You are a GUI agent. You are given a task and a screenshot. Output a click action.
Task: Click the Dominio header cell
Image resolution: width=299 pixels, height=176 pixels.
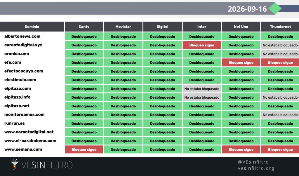coord(32,27)
